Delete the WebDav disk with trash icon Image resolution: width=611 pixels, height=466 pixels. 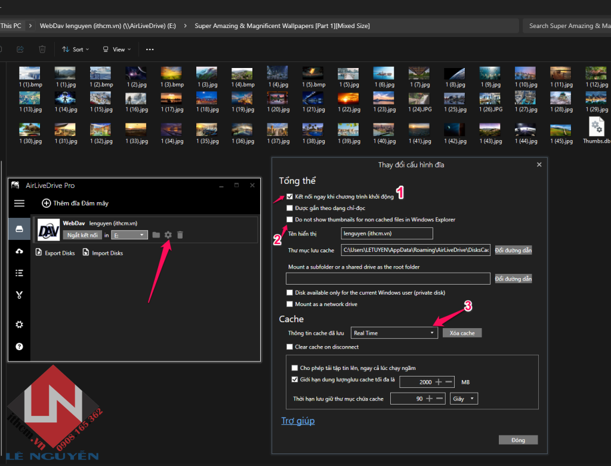[x=180, y=235]
